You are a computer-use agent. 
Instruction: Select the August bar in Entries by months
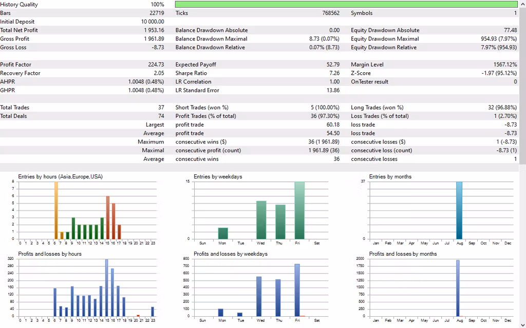459,210
